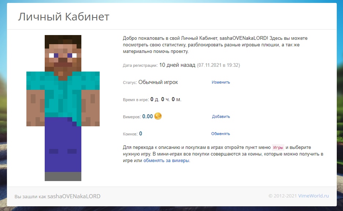Click the username sashaOVENakaLORD in the footer

74,196
